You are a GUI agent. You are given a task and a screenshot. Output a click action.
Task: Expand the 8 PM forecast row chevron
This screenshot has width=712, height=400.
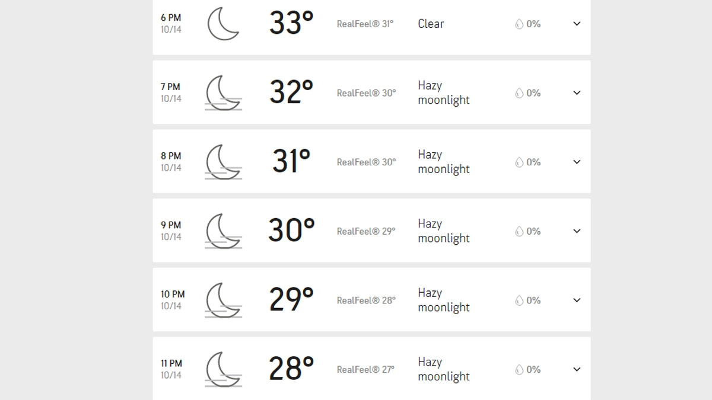click(x=577, y=162)
